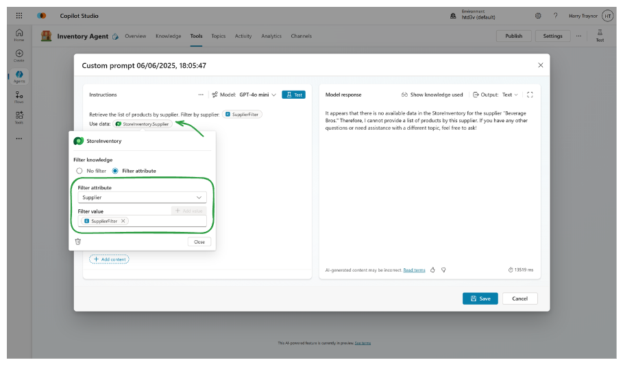Open the help question mark icon
Image resolution: width=623 pixels, height=365 pixels.
tap(555, 16)
